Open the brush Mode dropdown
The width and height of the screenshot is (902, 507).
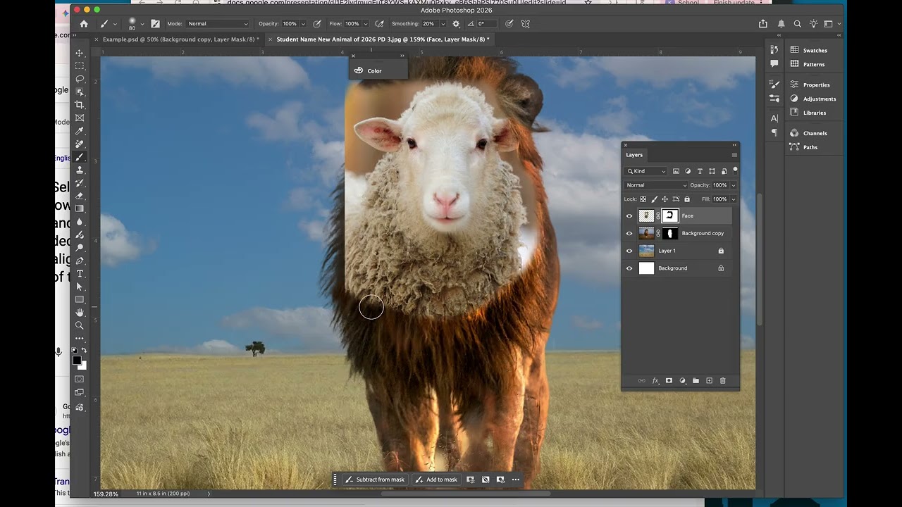(218, 24)
